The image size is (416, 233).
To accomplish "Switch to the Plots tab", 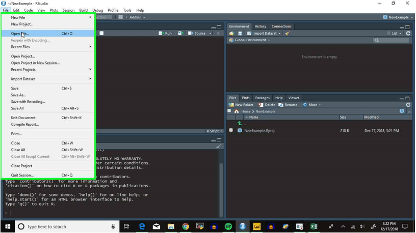I will click(x=246, y=98).
